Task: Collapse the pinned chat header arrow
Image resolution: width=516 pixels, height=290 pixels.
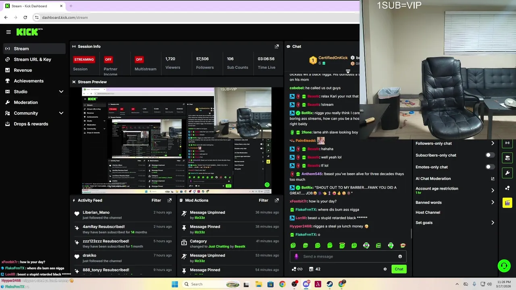Action: coord(348,72)
